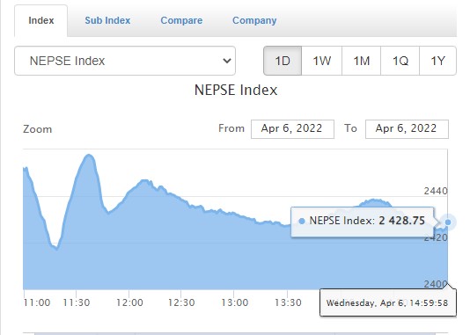Image resolution: width=470 pixels, height=335 pixels.
Task: Click the highlighted data point on chart
Action: pos(448,222)
